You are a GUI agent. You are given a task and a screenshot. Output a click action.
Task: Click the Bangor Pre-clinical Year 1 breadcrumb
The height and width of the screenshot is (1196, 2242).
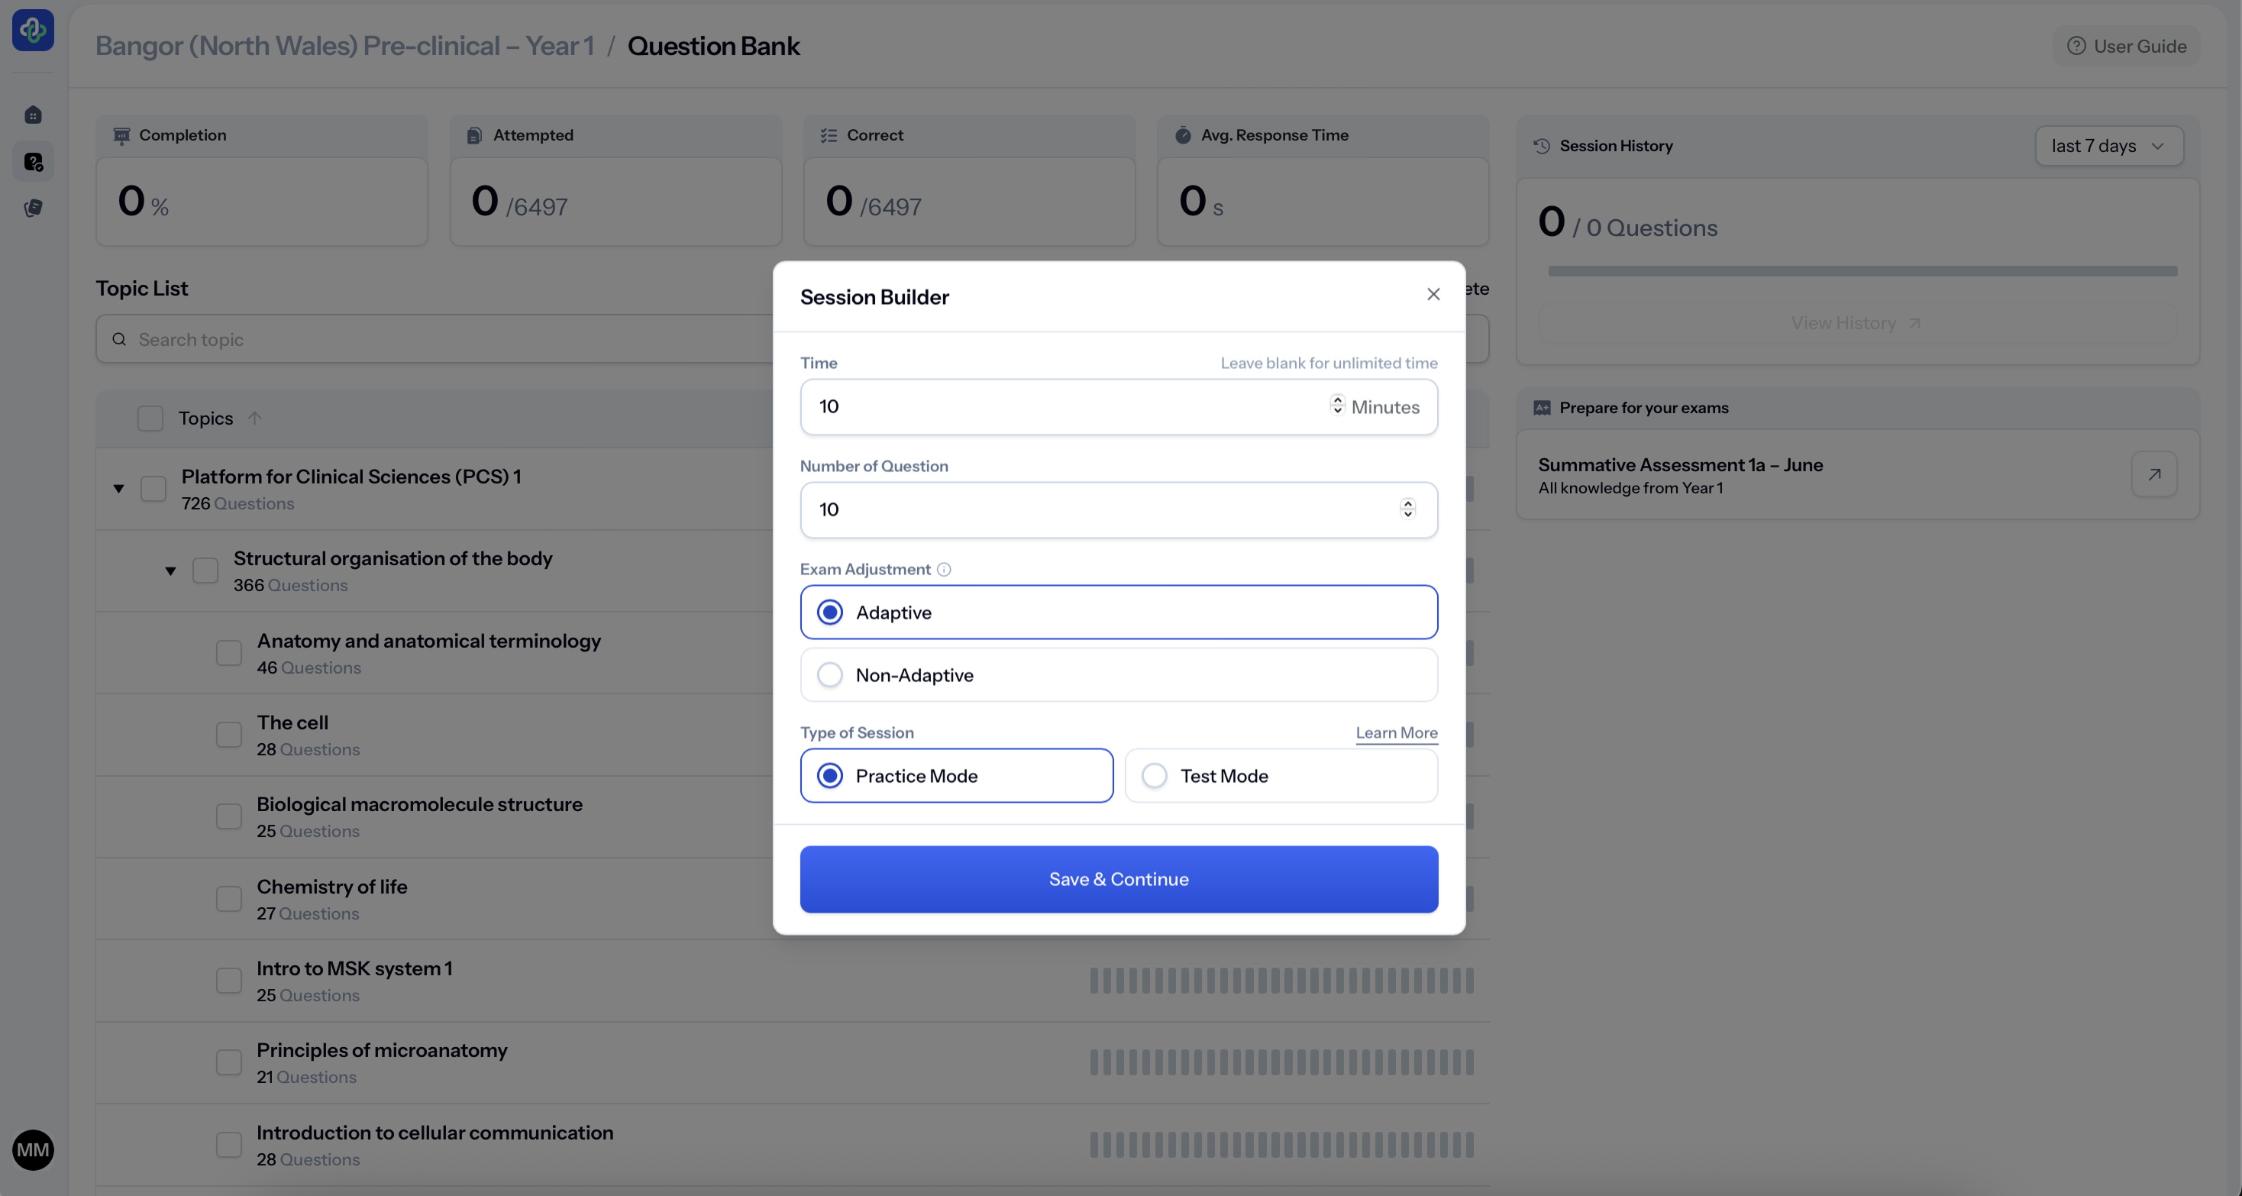click(344, 45)
